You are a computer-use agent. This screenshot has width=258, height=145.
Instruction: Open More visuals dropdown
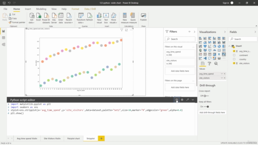113,18
